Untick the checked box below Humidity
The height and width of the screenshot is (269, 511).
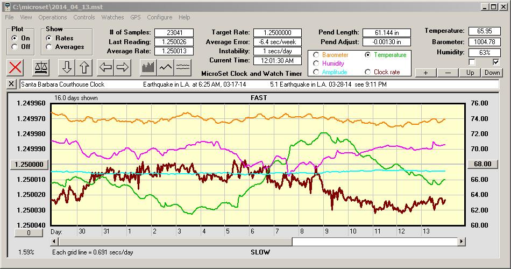coord(496,62)
